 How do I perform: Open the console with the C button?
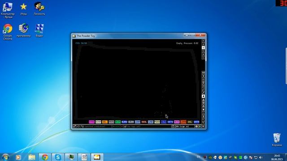pyautogui.click(x=203, y=58)
